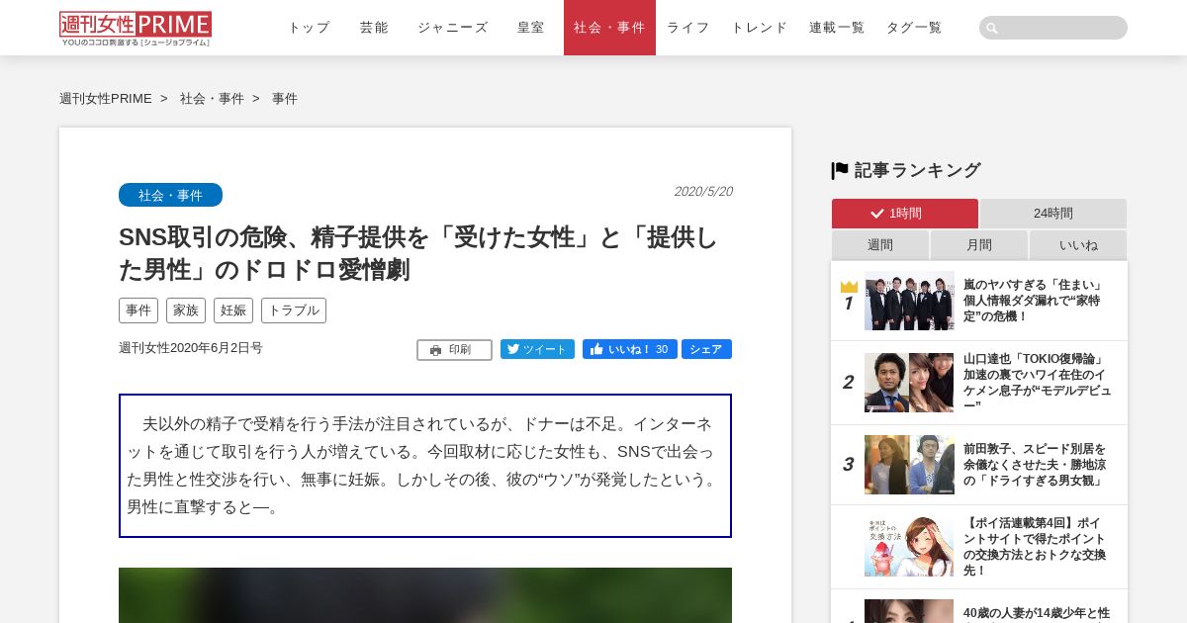Viewport: 1187px width, 623px height.
Task: Open ジャニーズ navigation item
Action: point(453,28)
